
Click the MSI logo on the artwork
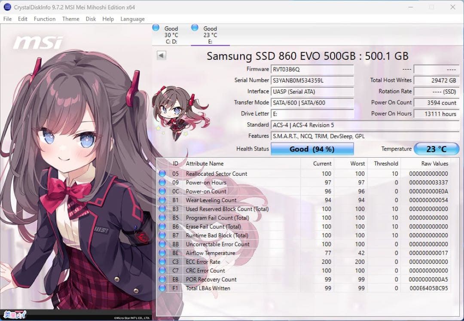[38, 43]
